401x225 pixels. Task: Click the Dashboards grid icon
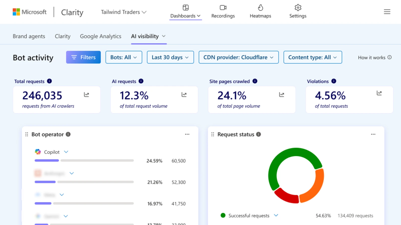[186, 7]
